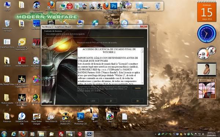Click the volume icon in system tray
The width and height of the screenshot is (220, 137).
coord(203,134)
